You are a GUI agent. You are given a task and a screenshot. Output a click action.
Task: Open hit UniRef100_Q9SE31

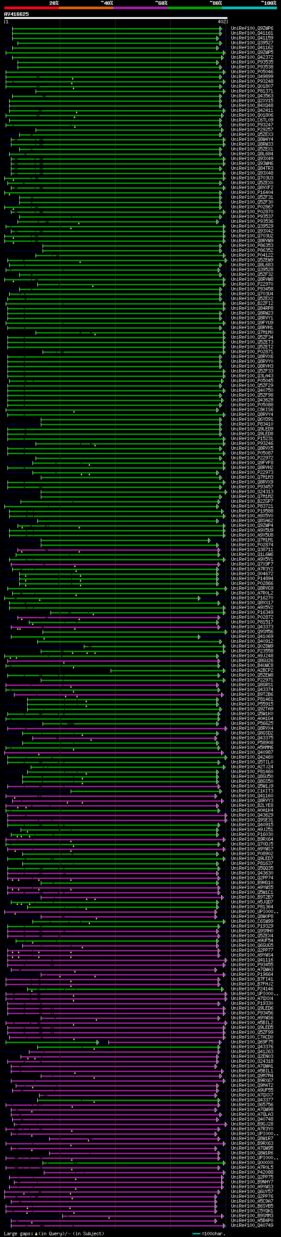point(252,820)
